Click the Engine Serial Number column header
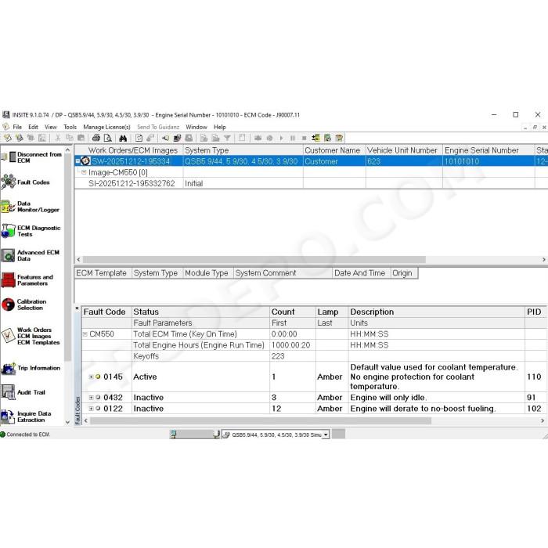 489,150
